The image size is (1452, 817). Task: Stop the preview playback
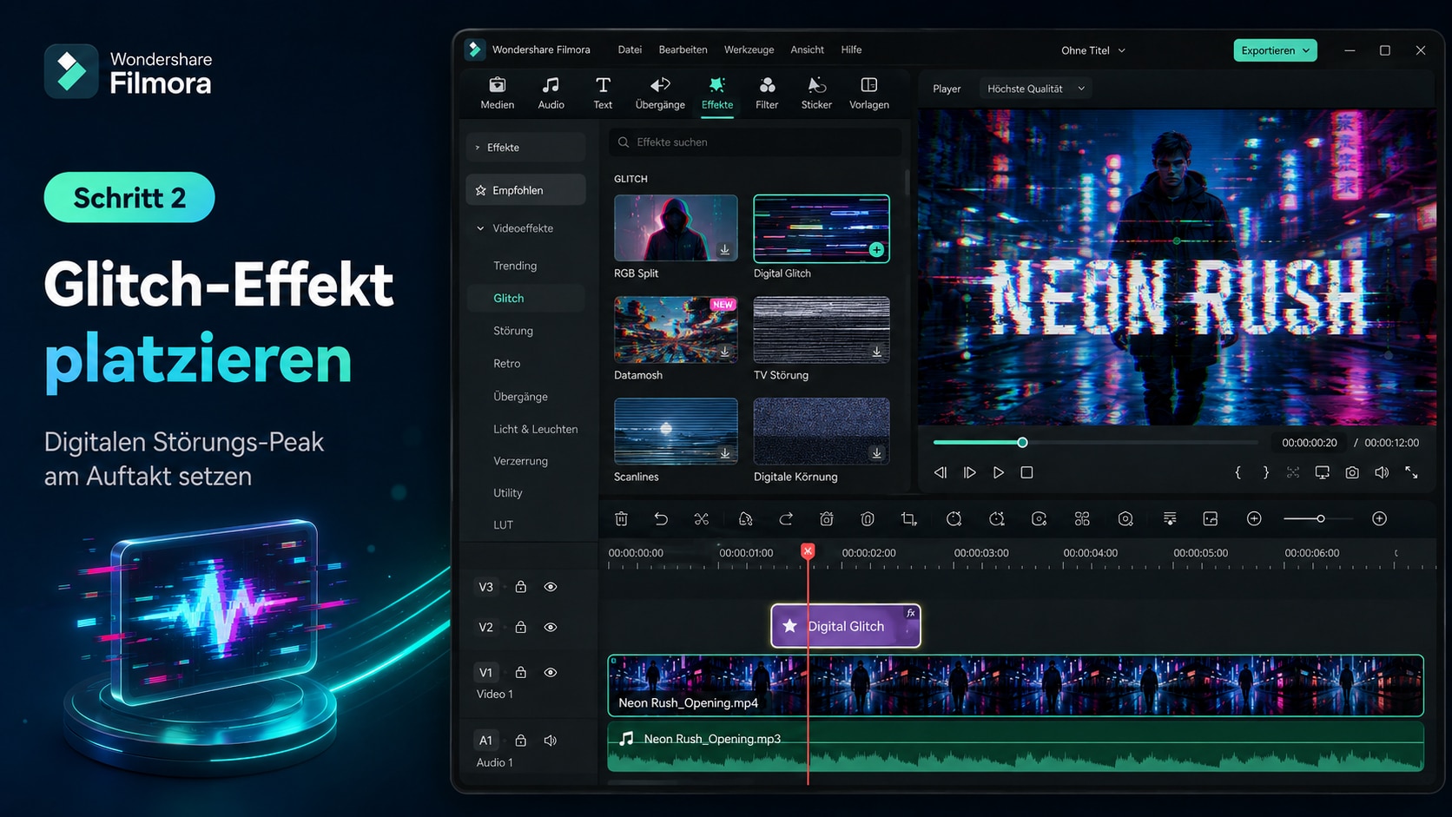tap(1026, 472)
